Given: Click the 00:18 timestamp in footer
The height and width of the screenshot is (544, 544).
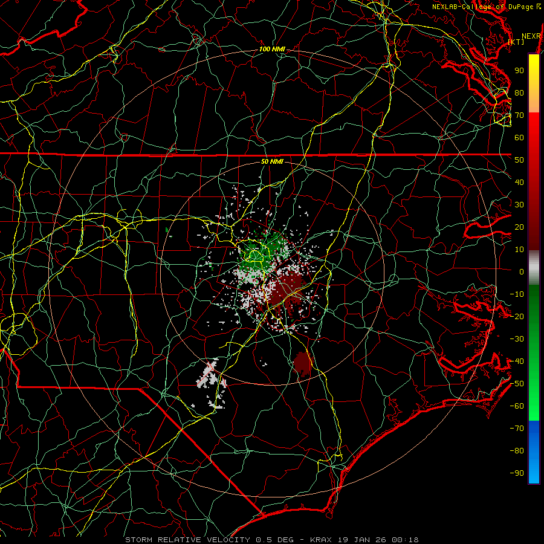Looking at the screenshot, I should pos(405,540).
